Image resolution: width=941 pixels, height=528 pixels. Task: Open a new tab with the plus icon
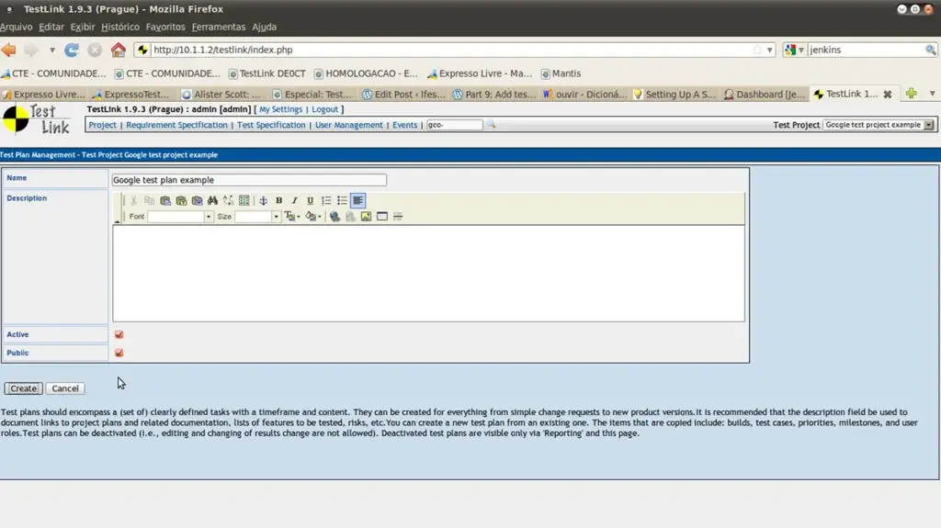(x=911, y=94)
